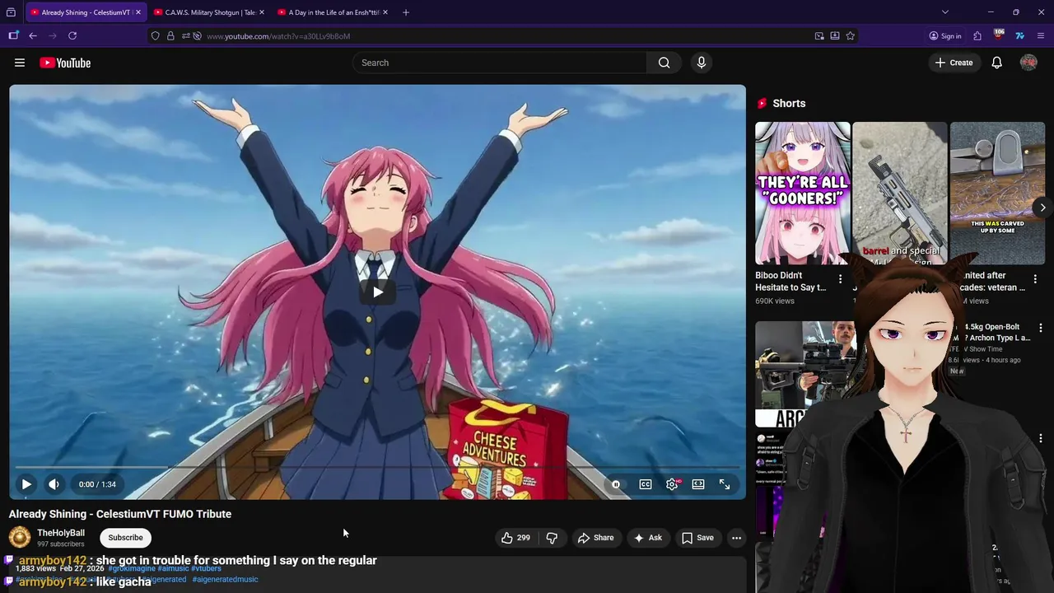Screen dimensions: 1054x593
Task: Open the player settings gear
Action: click(x=672, y=484)
